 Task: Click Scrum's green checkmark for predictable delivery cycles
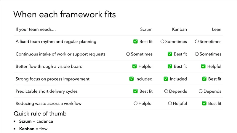coord(135,91)
